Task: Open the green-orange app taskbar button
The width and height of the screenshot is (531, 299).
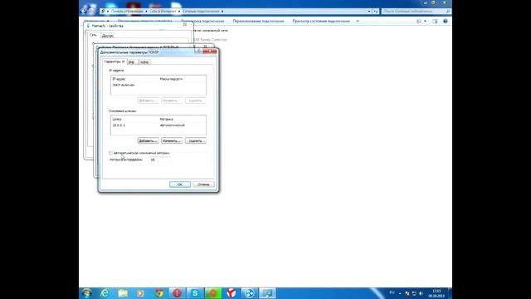Action: coord(213,293)
